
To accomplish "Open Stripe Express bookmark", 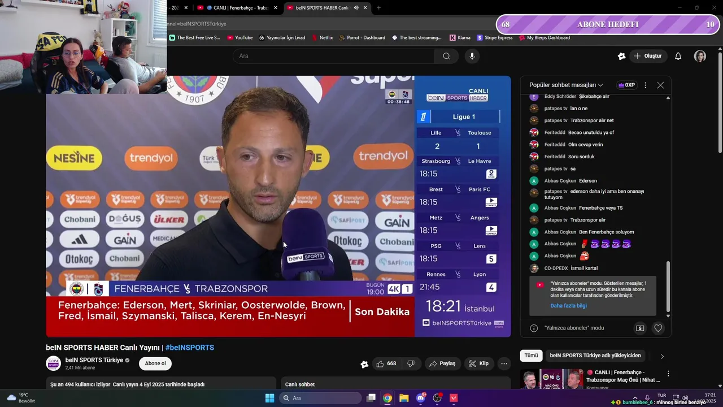I will (x=495, y=38).
